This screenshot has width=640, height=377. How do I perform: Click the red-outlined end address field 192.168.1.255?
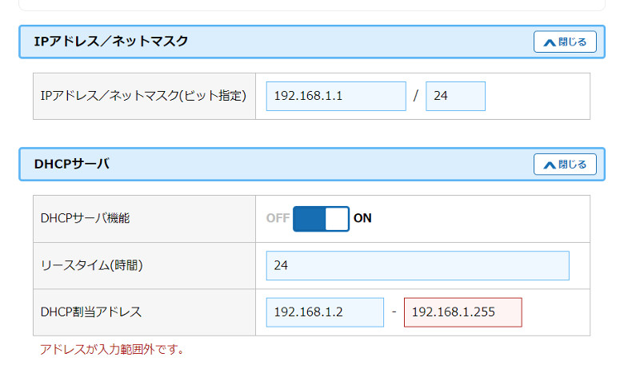462,312
